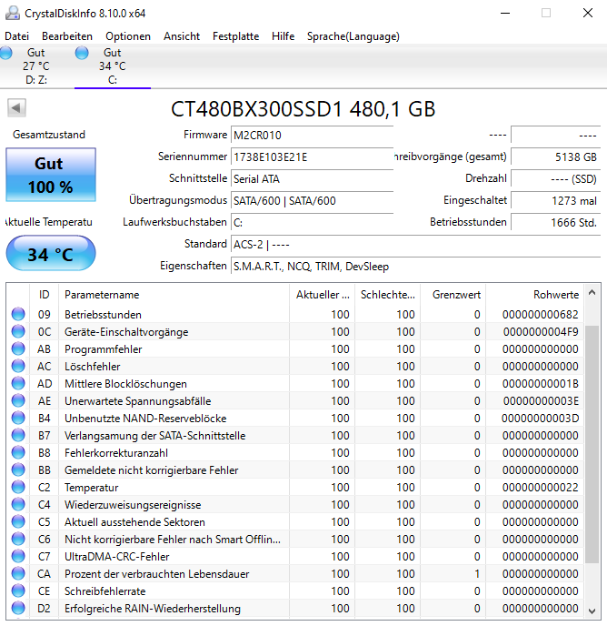Screen dimensions: 607x626
Task: Switch to the D: Z: disk tab
Action: tap(36, 66)
